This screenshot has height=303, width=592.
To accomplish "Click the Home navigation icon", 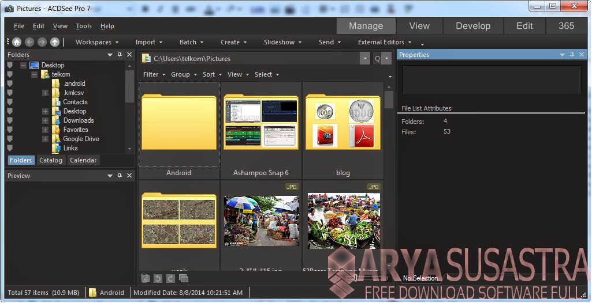I will pos(17,42).
